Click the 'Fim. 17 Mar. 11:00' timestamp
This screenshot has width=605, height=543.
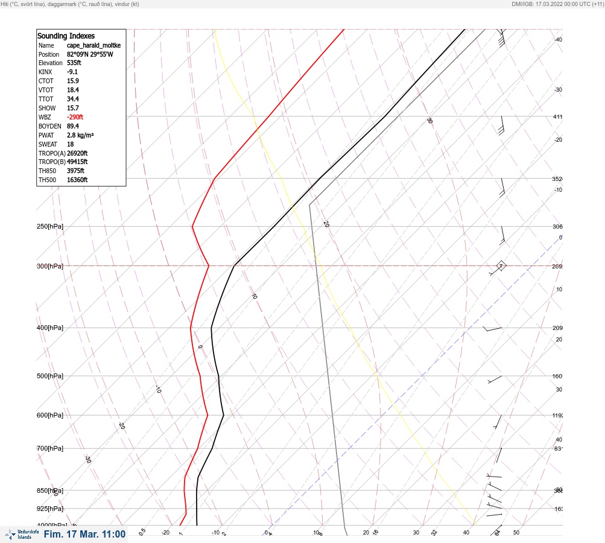click(84, 534)
